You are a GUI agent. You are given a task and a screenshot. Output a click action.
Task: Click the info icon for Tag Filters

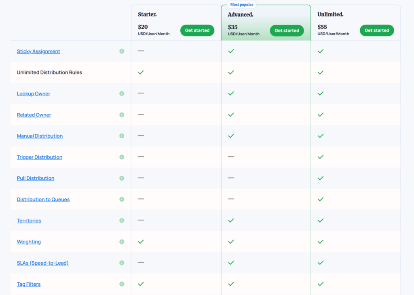click(x=122, y=284)
